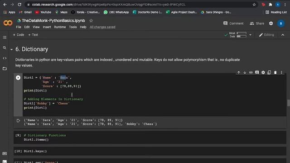Open Chrome's three-dot menu
Screen dimensions: 290x163
pos(285,5)
